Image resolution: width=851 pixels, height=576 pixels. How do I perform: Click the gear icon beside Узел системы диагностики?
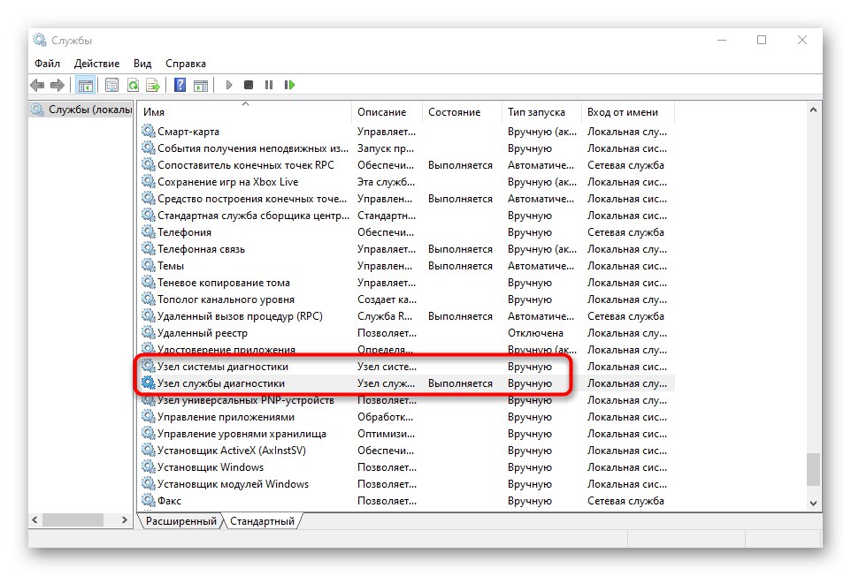(148, 366)
